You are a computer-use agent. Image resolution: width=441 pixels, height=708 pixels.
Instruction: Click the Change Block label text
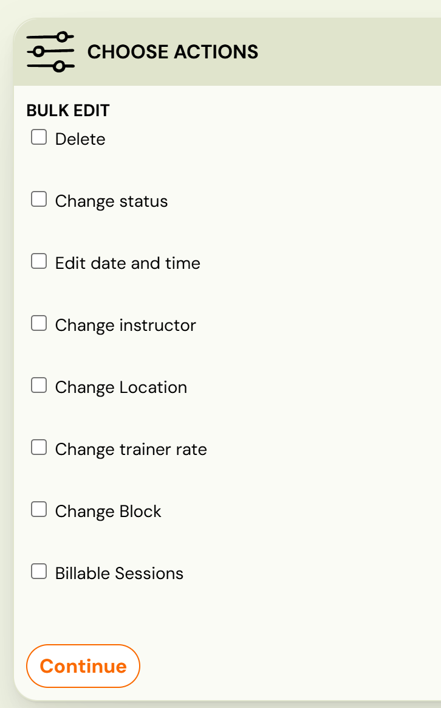pos(108,512)
